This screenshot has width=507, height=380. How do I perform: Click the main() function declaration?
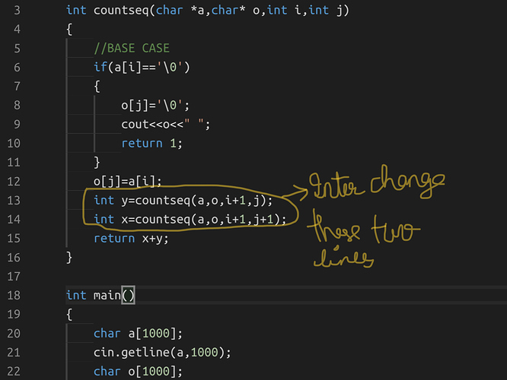(x=100, y=296)
